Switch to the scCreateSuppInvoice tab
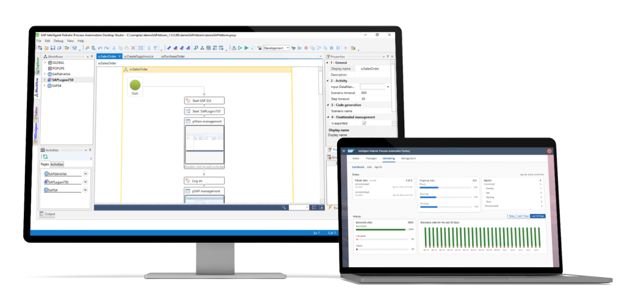The image size is (637, 295). pyautogui.click(x=138, y=57)
